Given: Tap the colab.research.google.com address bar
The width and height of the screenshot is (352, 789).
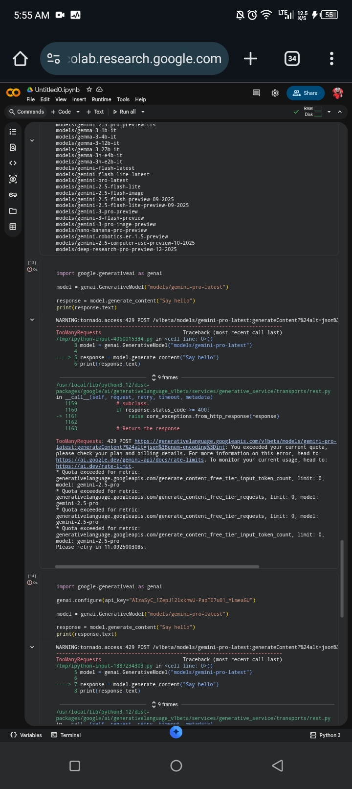Looking at the screenshot, I should pyautogui.click(x=134, y=59).
